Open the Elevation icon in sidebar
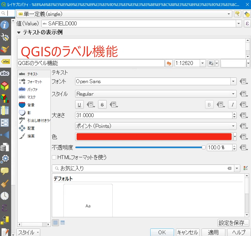 [5, 220]
